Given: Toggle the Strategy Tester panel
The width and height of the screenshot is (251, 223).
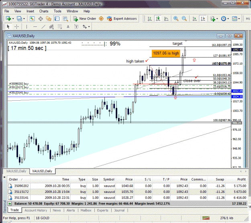Looking at the screenshot, I should (x=65, y=19).
